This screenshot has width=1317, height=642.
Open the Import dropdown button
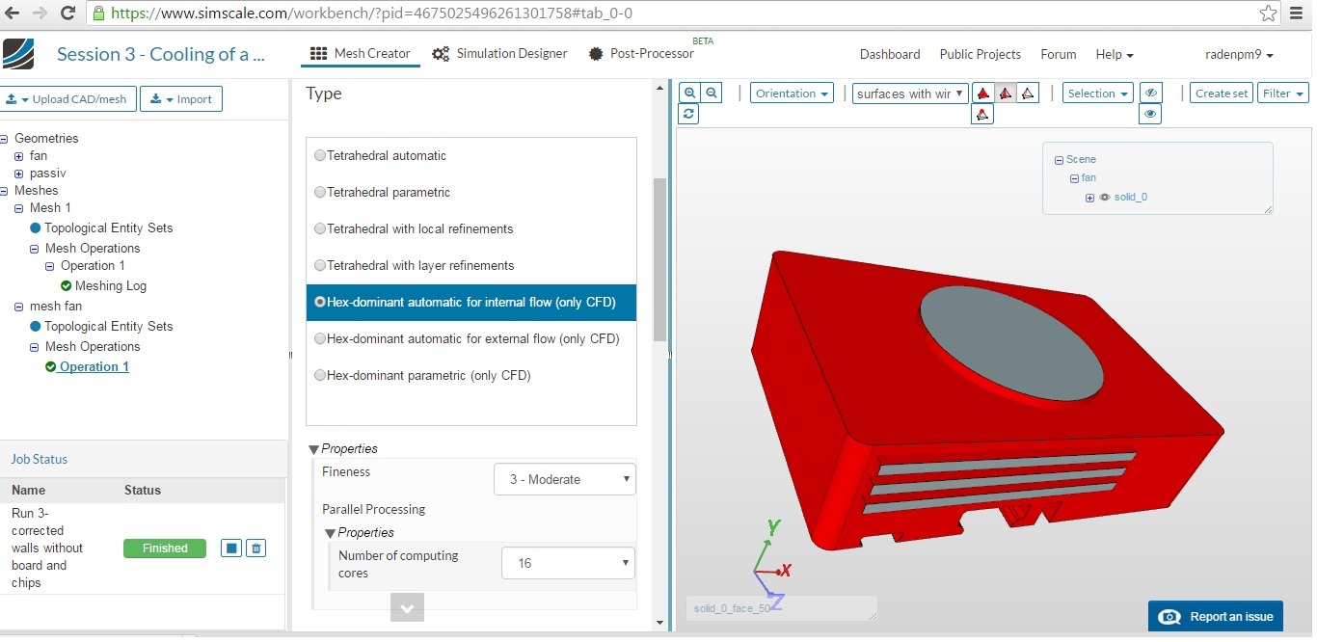point(181,99)
